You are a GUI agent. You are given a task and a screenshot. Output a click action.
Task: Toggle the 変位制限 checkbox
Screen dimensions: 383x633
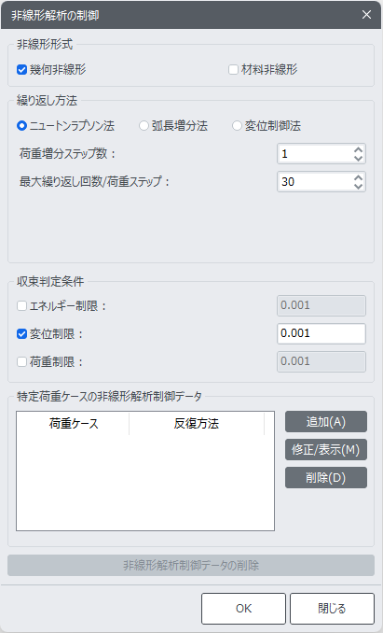[21, 334]
